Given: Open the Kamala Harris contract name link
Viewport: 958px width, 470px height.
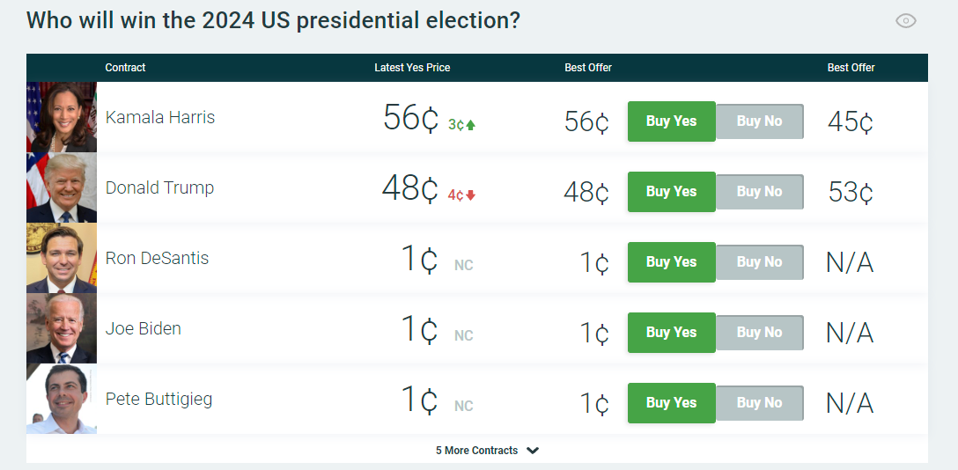Looking at the screenshot, I should tap(160, 118).
